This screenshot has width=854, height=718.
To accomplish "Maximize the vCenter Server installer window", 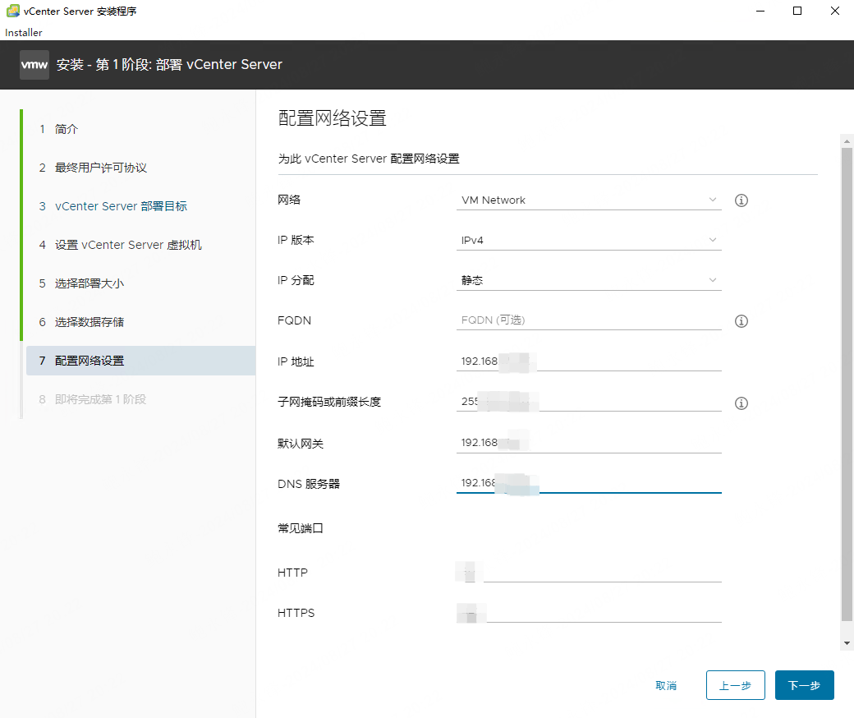I will [797, 11].
